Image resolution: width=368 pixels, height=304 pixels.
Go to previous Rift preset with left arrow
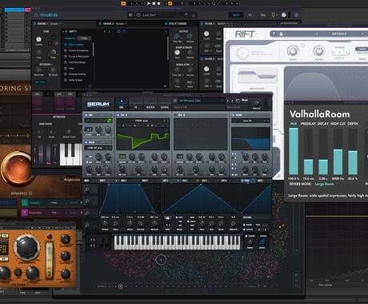pyautogui.click(x=317, y=34)
